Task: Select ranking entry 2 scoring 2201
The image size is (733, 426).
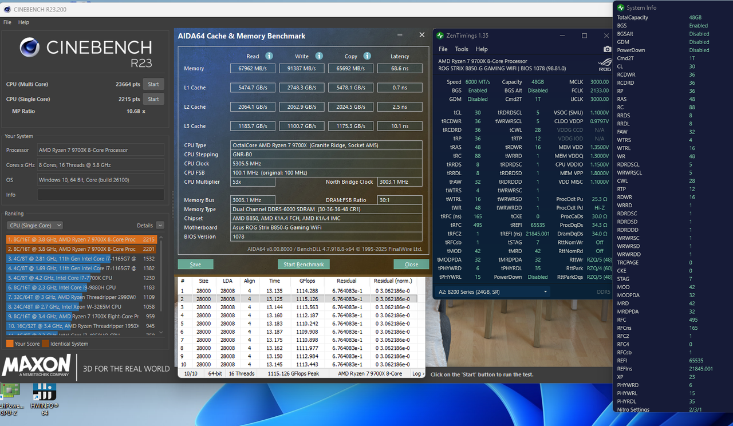Action: coord(82,249)
